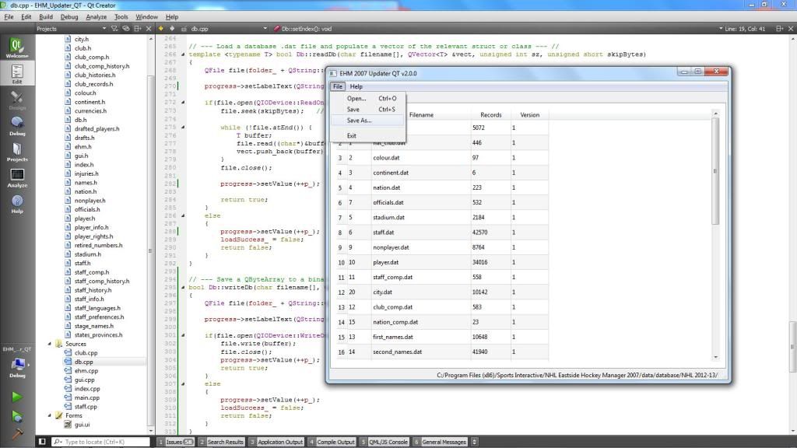Open the Analyze menu
This screenshot has height=448, width=797.
pyautogui.click(x=96, y=17)
